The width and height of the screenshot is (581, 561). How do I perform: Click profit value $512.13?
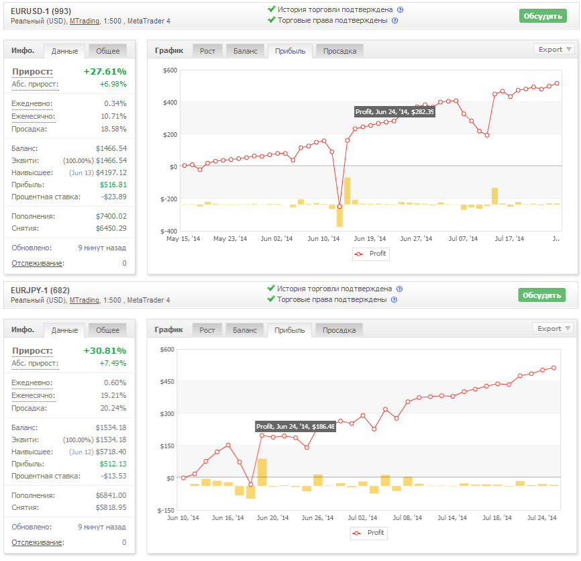113,464
